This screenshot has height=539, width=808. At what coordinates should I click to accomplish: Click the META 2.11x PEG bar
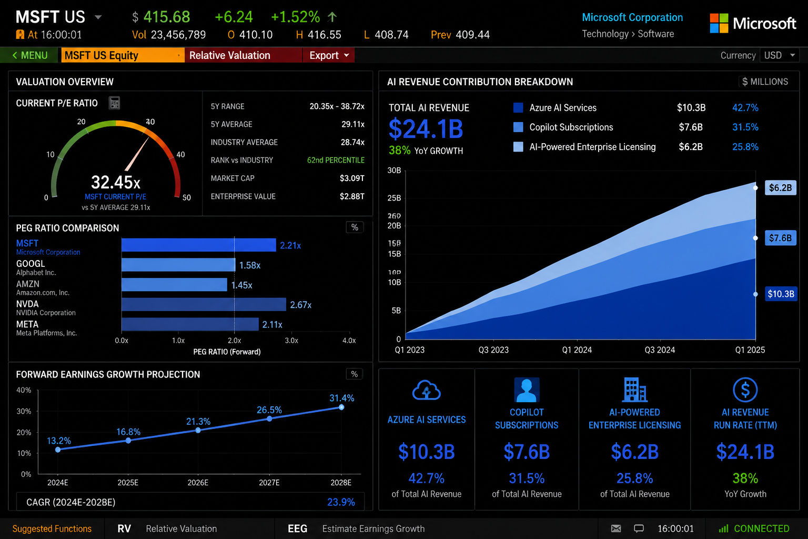tap(190, 324)
